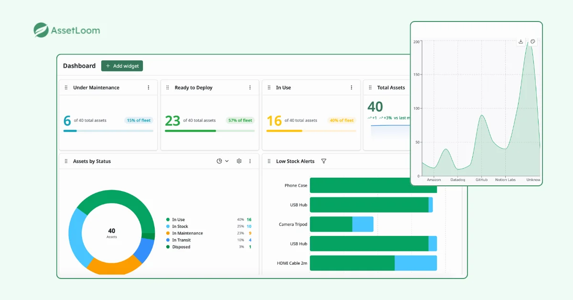Toggle the In Transit legend entry
Viewport: 573px width, 300px height.
(178, 240)
